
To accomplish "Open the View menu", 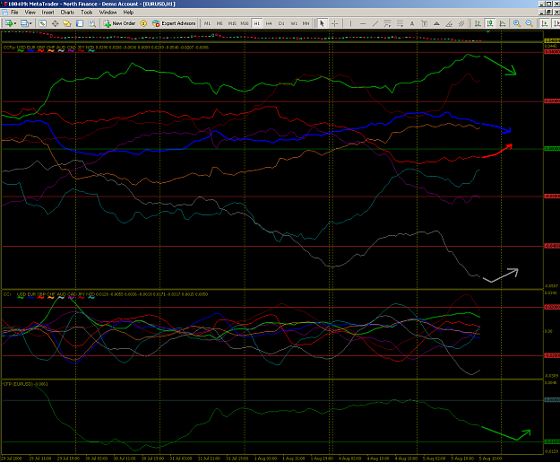I will point(30,13).
